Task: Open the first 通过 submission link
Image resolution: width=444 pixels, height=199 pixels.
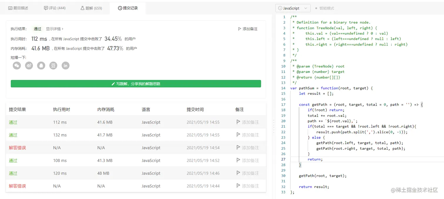Action: [x=13, y=122]
